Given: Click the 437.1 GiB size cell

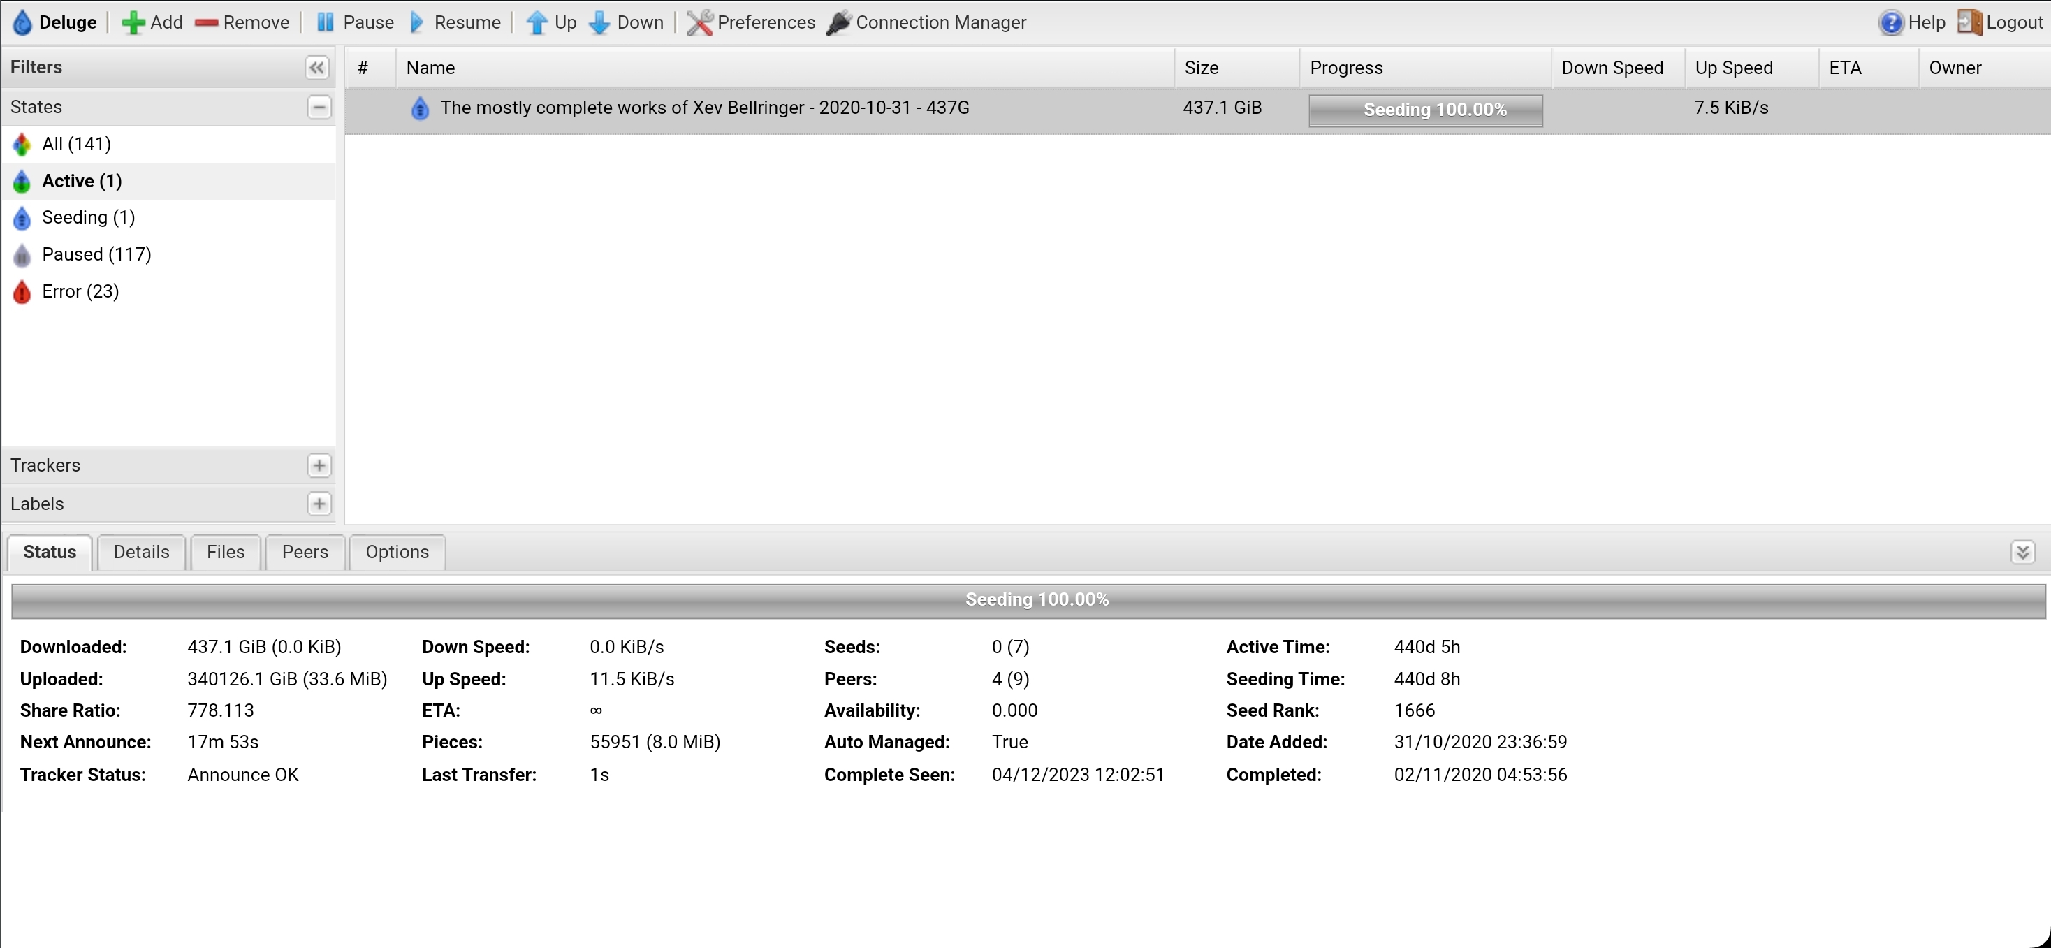Looking at the screenshot, I should pyautogui.click(x=1222, y=108).
